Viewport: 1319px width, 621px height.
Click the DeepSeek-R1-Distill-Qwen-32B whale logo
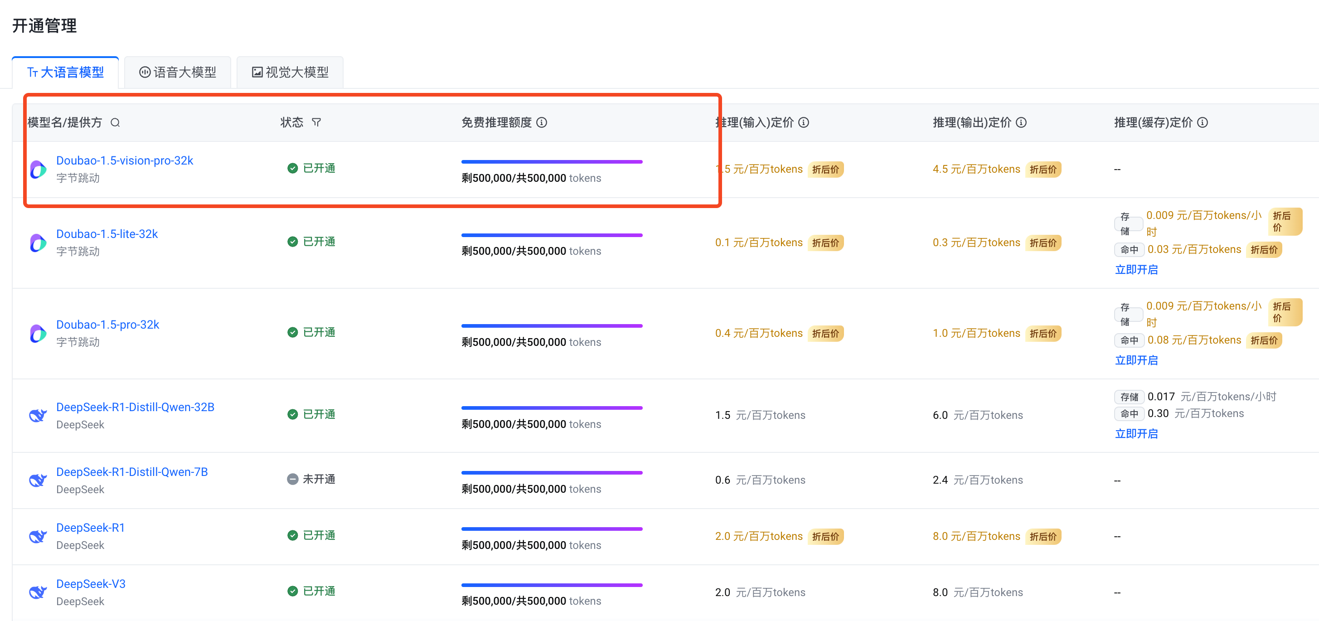(39, 415)
